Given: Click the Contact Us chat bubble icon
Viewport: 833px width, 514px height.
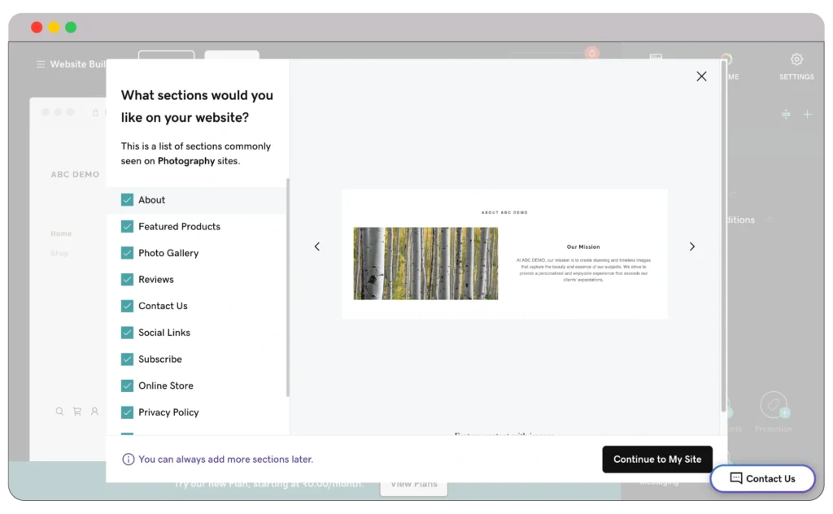Looking at the screenshot, I should (735, 478).
